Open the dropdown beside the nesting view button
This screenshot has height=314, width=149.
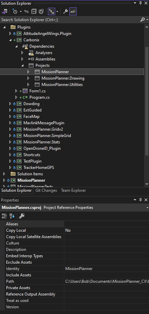click(x=57, y=12)
